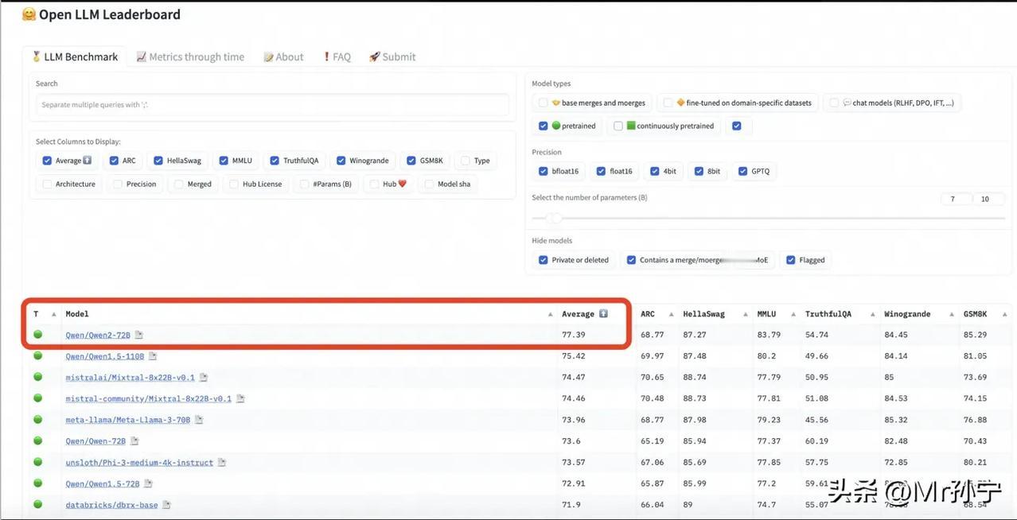The image size is (1017, 520).
Task: Enable the #Params (B) column checkbox
Action: coord(305,184)
